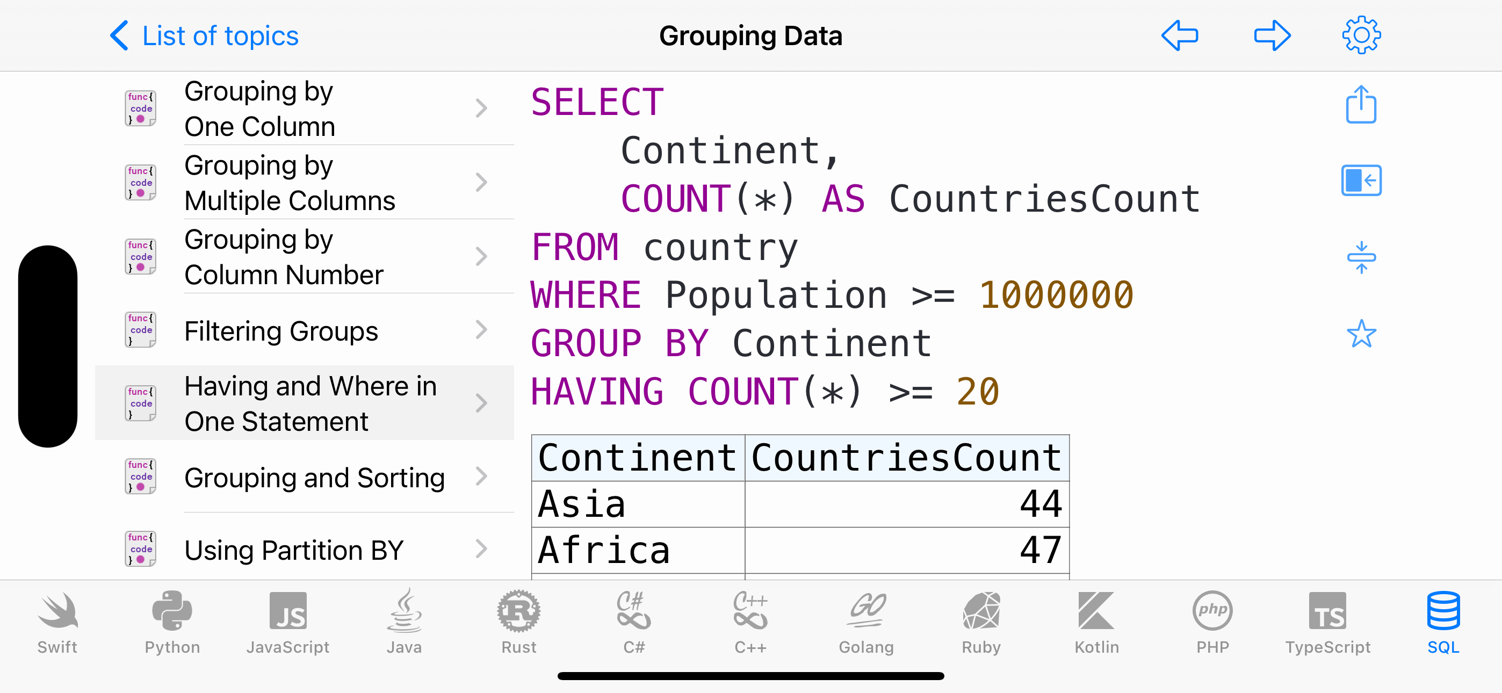Image resolution: width=1502 pixels, height=693 pixels.
Task: Select the Golang tab icon
Action: coord(866,611)
